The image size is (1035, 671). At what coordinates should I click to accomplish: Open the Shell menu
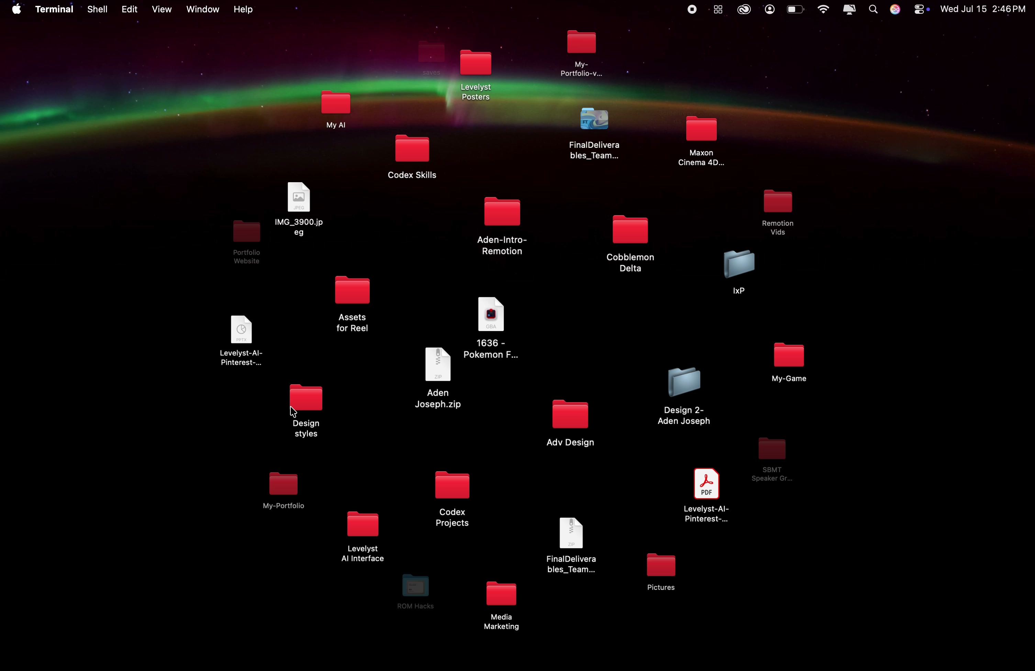pyautogui.click(x=97, y=9)
